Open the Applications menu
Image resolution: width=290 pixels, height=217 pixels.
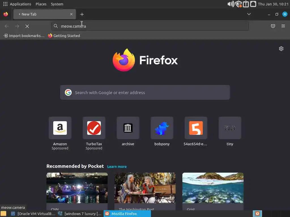[x=20, y=4]
